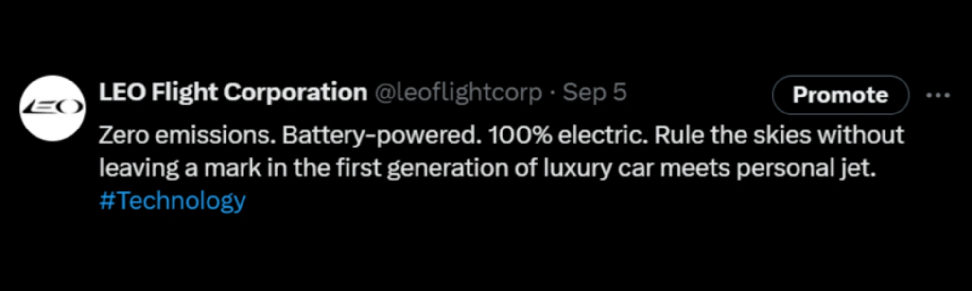Click the words "luxury car" in the post
The image size is (972, 291).
[598, 168]
